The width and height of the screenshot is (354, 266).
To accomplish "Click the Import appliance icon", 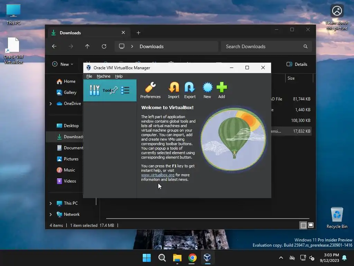I will point(174,90).
